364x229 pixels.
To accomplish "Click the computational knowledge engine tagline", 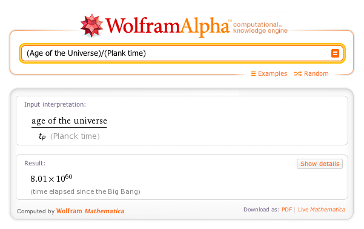I will 260,28.
